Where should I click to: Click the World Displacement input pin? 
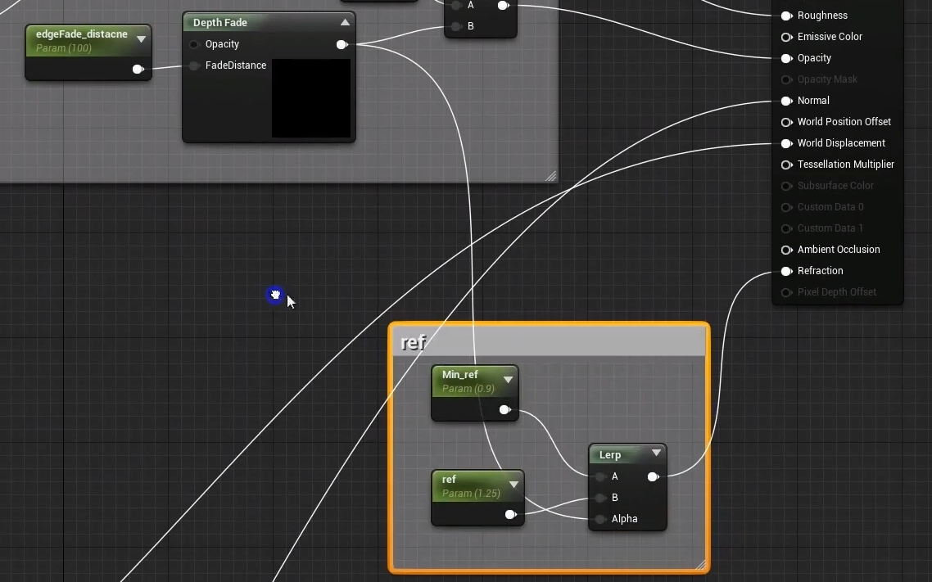(x=786, y=144)
